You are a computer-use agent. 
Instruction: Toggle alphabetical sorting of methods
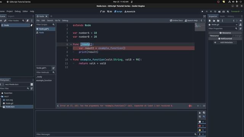click(53, 68)
